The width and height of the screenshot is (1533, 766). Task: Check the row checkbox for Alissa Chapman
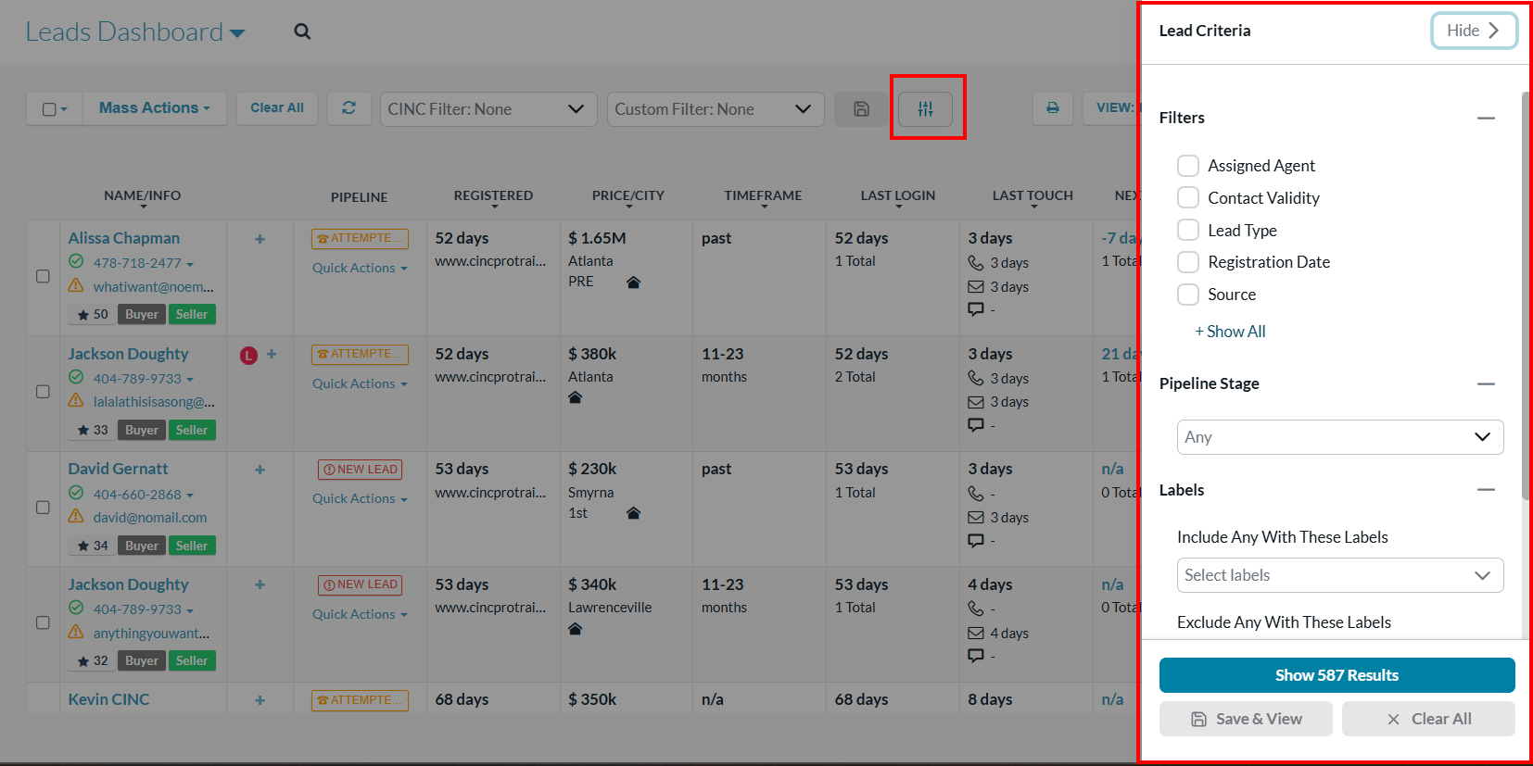point(43,276)
